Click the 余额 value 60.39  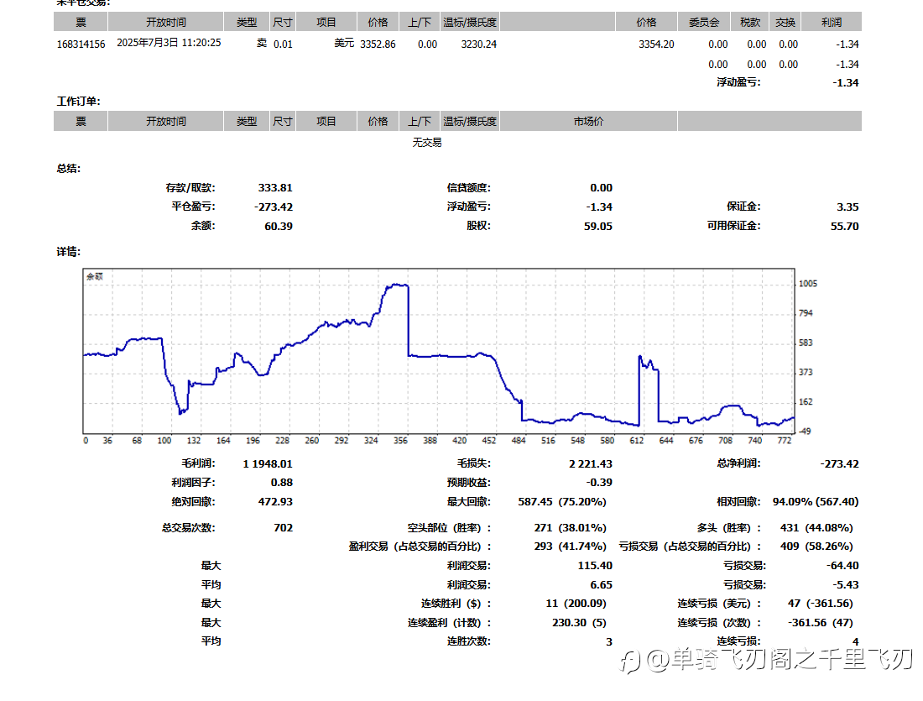pyautogui.click(x=279, y=226)
